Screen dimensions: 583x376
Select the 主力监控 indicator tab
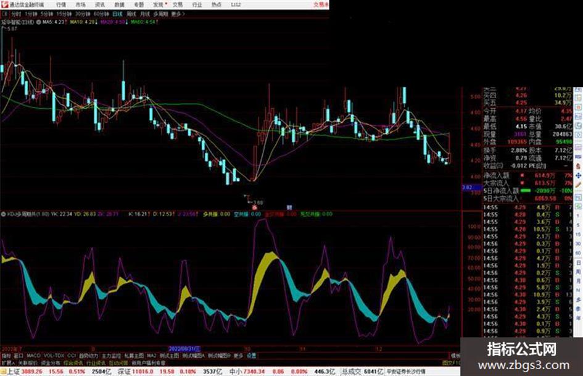(111, 356)
